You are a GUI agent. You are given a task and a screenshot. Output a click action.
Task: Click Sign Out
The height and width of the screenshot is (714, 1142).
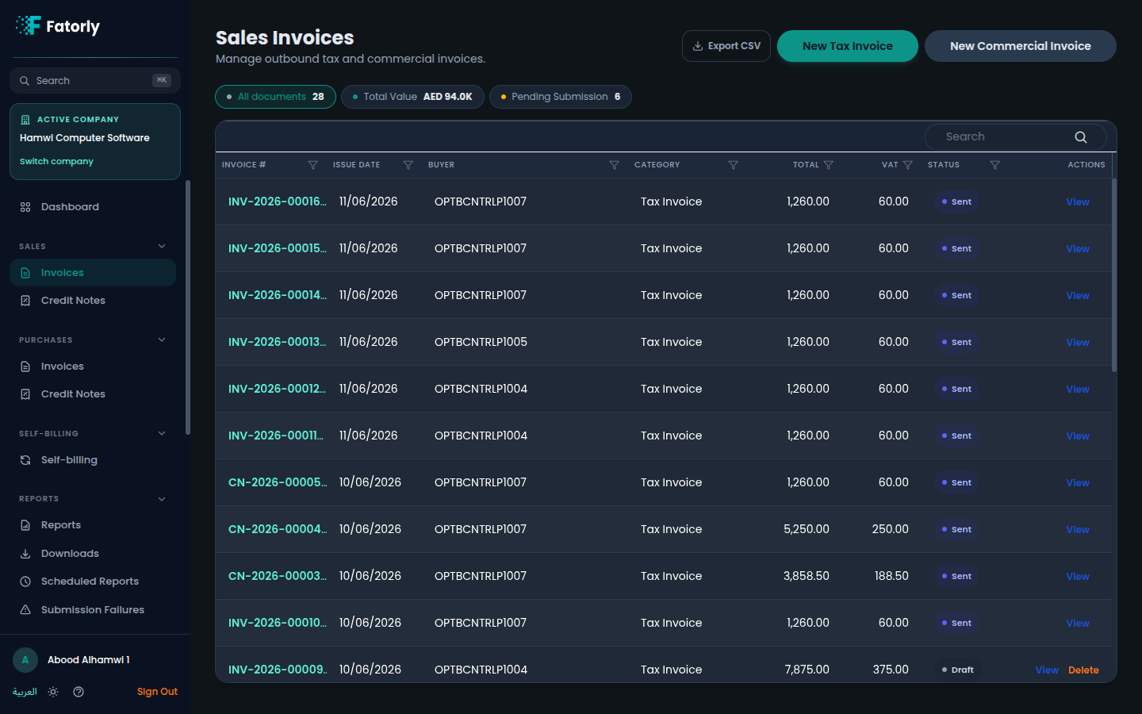coord(157,692)
